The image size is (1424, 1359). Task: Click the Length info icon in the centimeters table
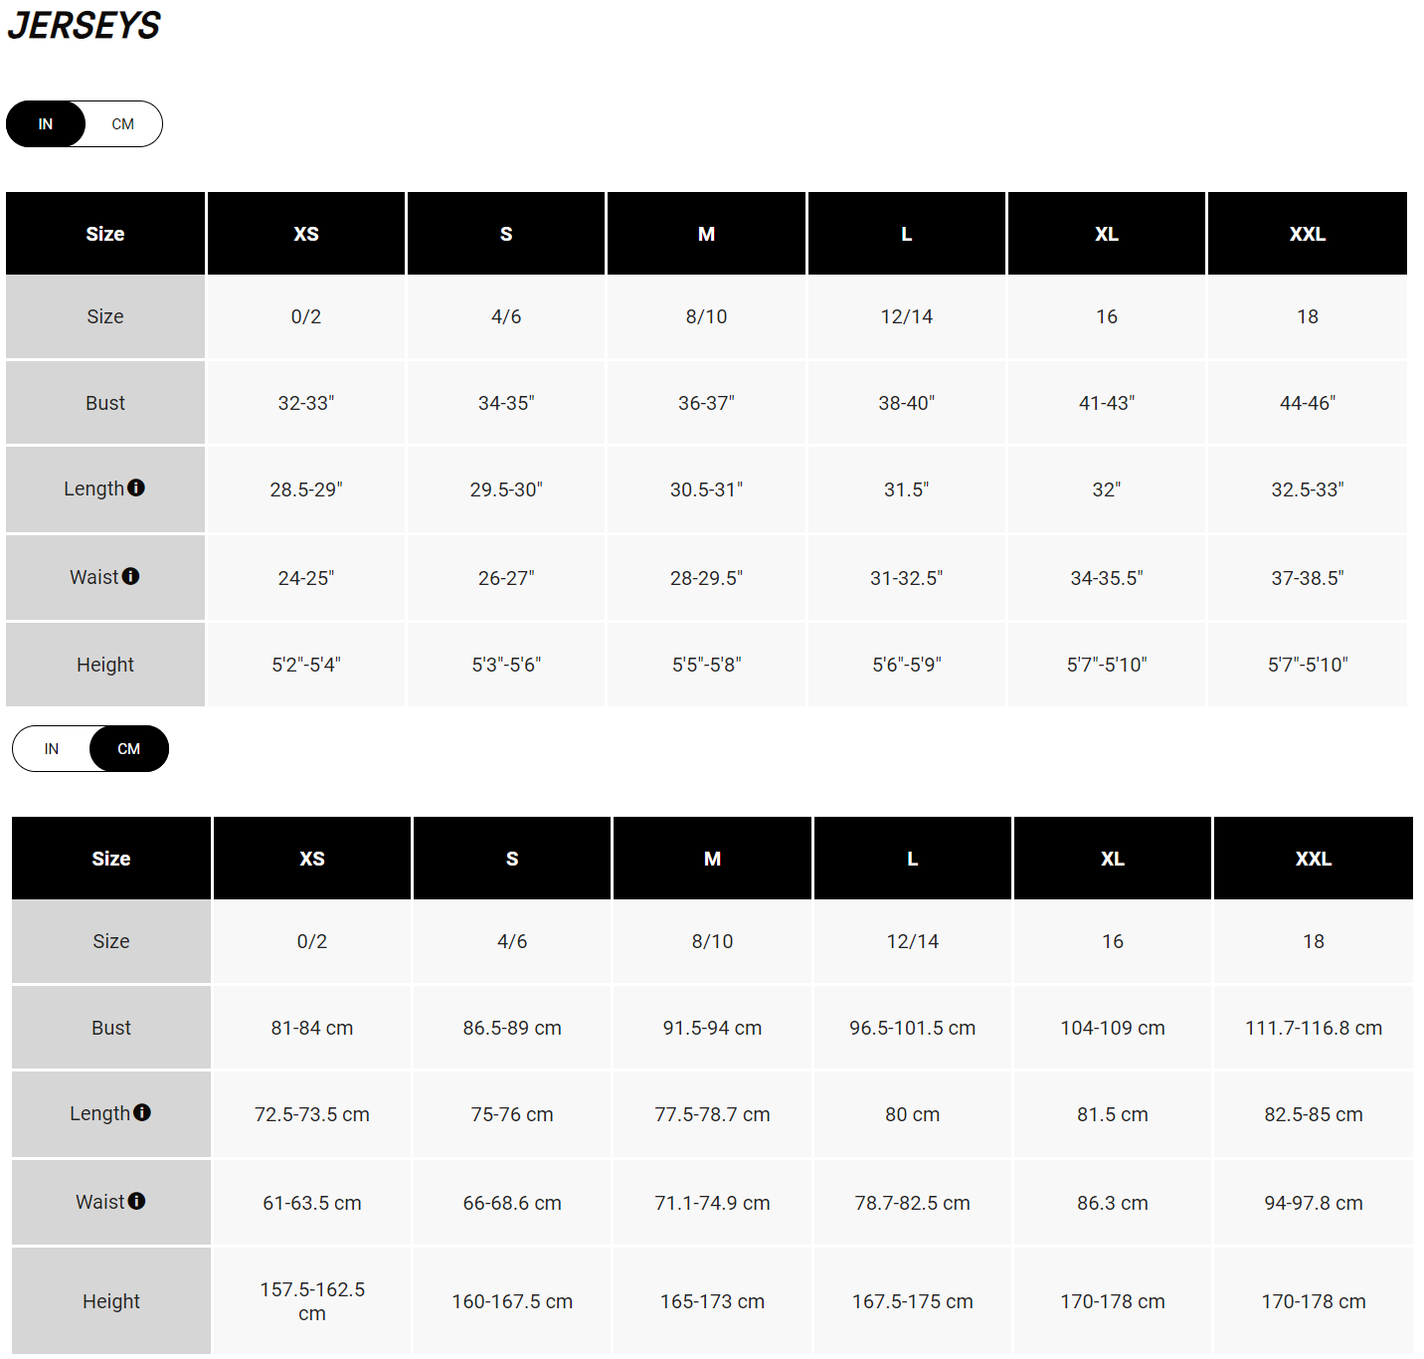click(x=144, y=1113)
